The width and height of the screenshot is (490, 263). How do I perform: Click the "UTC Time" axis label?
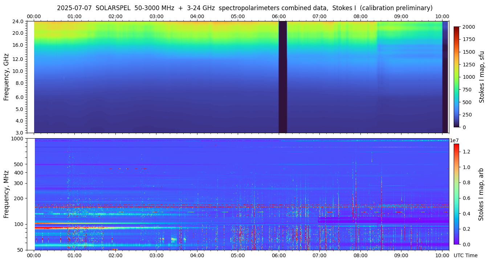click(465, 255)
